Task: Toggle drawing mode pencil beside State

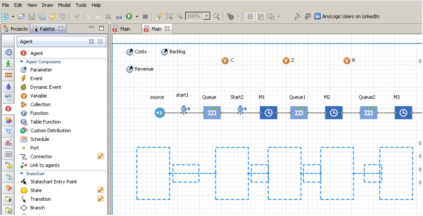Action: (100, 190)
